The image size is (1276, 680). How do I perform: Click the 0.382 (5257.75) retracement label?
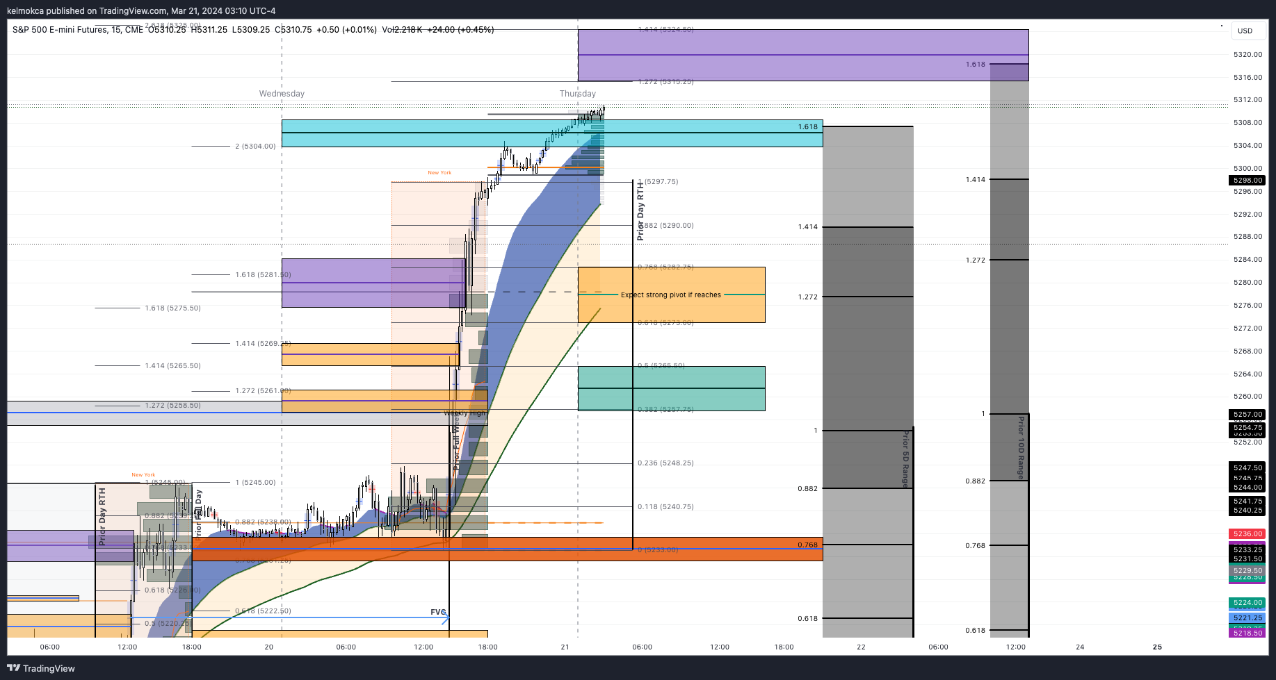tap(665, 410)
